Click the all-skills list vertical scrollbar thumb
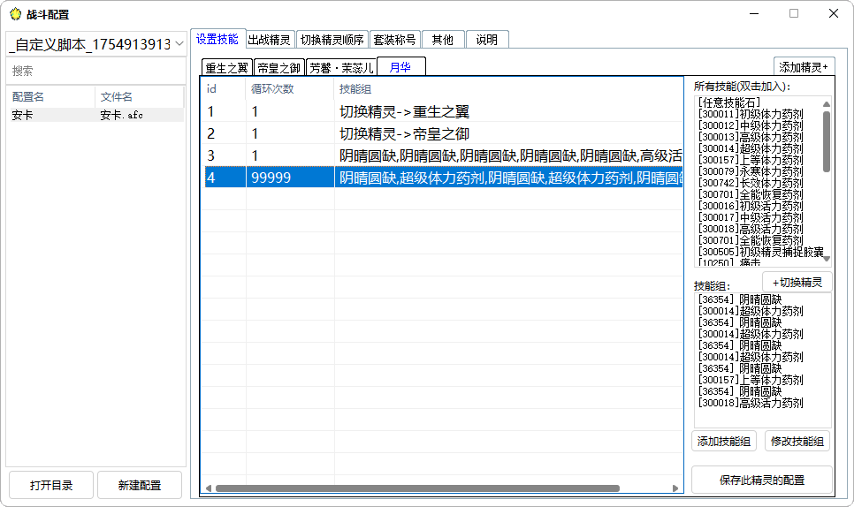Viewport: 854px width, 507px height. coord(827,141)
